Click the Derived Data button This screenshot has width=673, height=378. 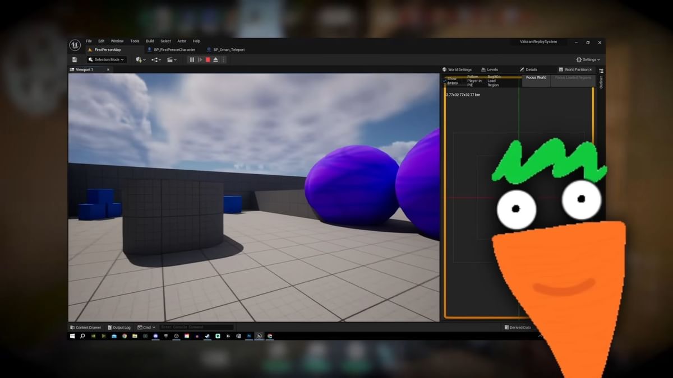pos(519,327)
